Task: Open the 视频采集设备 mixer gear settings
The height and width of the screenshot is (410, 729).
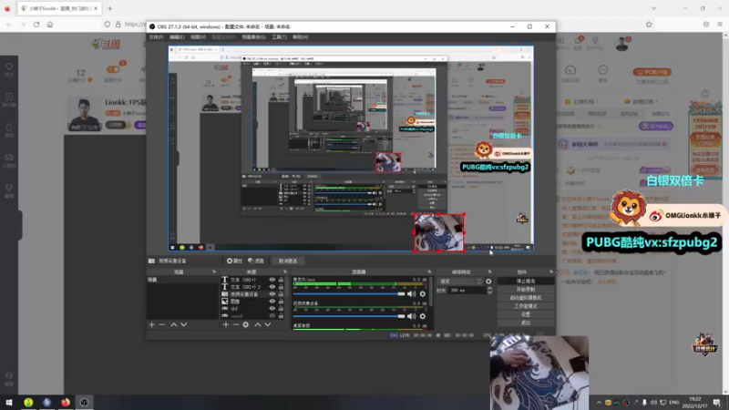Action: (x=423, y=316)
